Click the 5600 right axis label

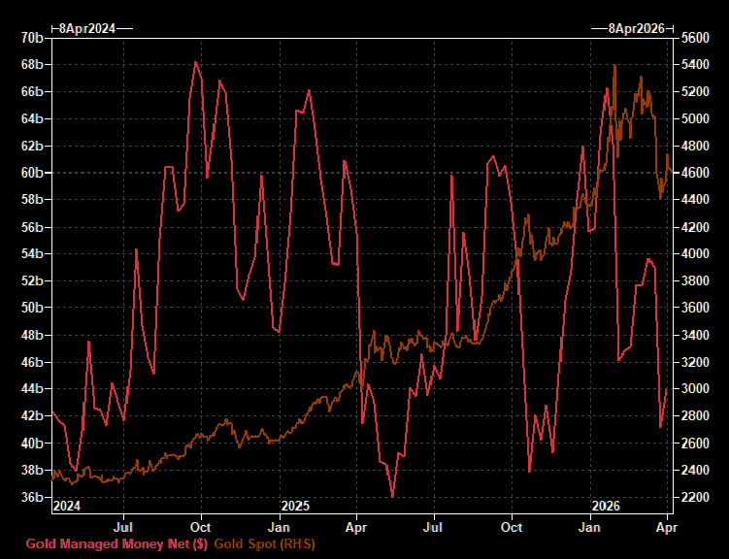[x=697, y=38]
